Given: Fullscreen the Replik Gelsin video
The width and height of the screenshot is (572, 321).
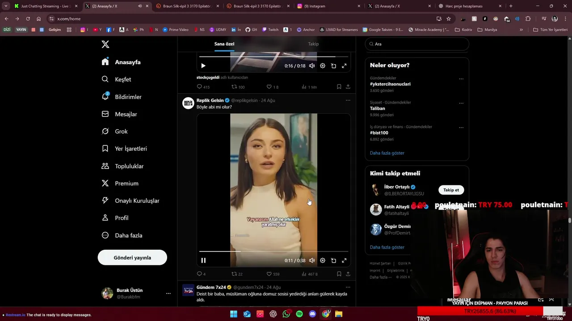Looking at the screenshot, I should point(344,260).
